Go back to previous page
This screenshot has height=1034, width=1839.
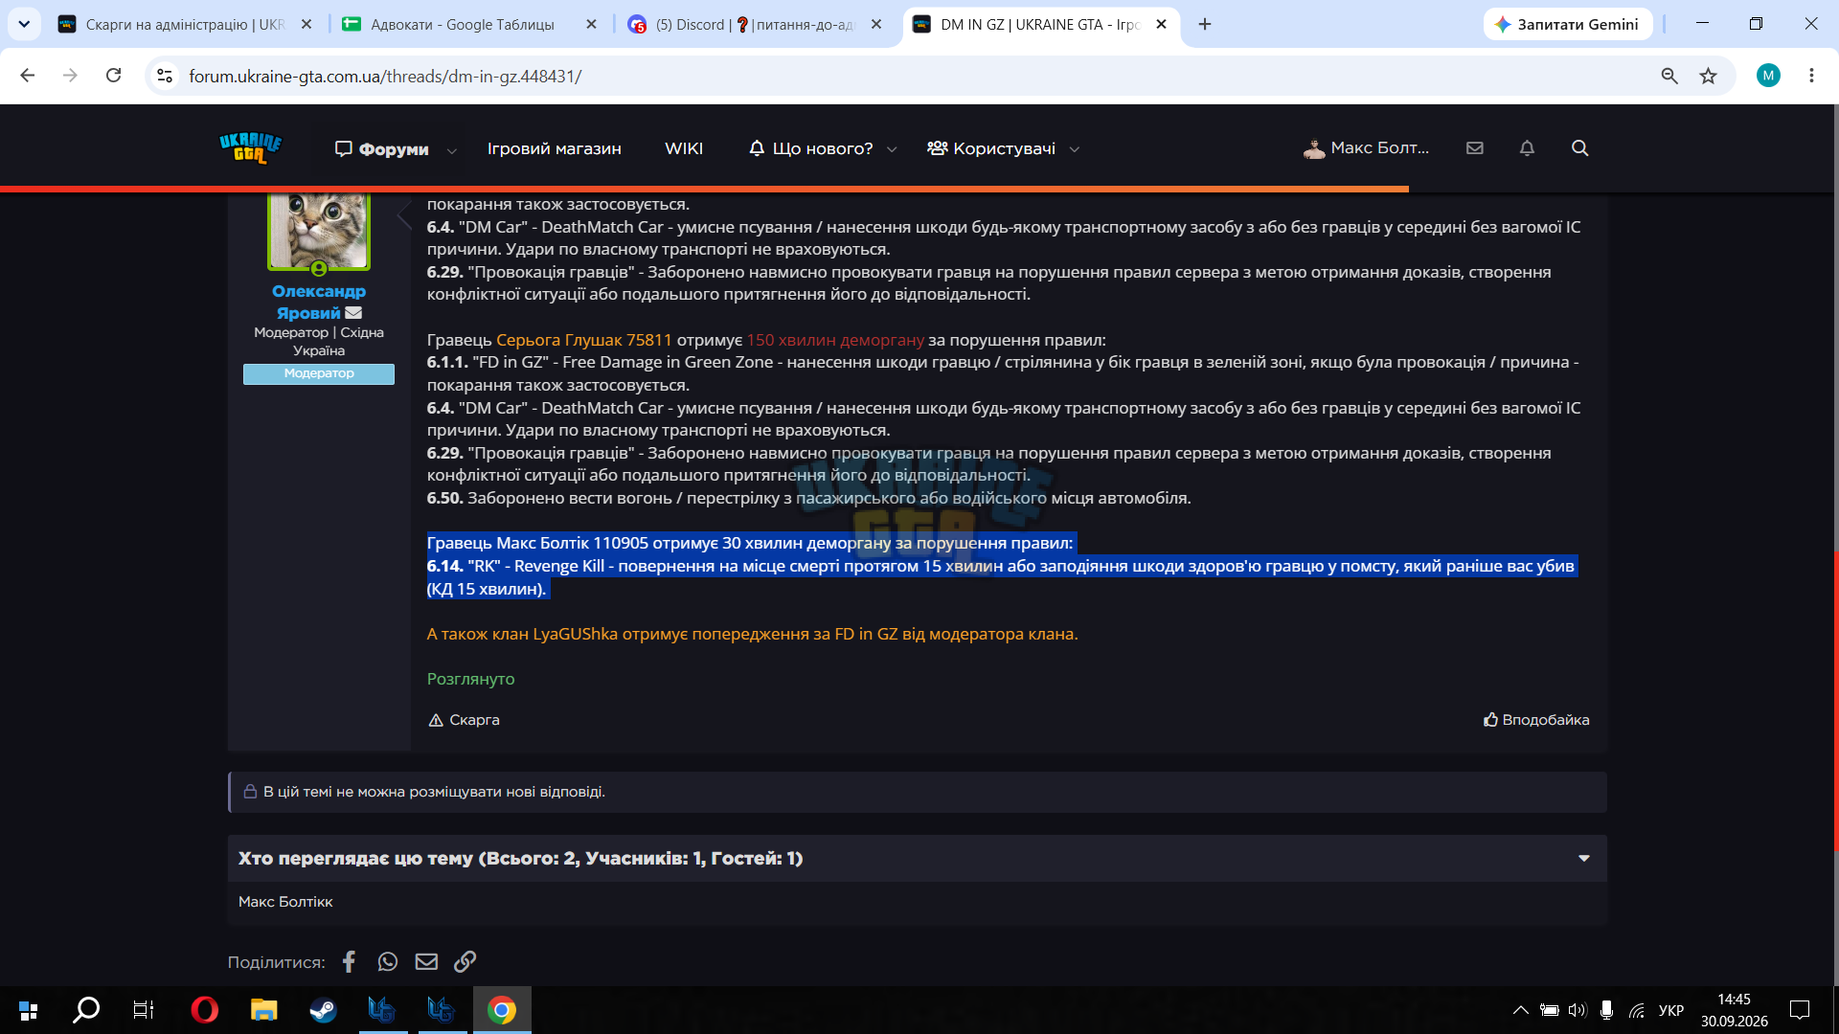pyautogui.click(x=27, y=76)
